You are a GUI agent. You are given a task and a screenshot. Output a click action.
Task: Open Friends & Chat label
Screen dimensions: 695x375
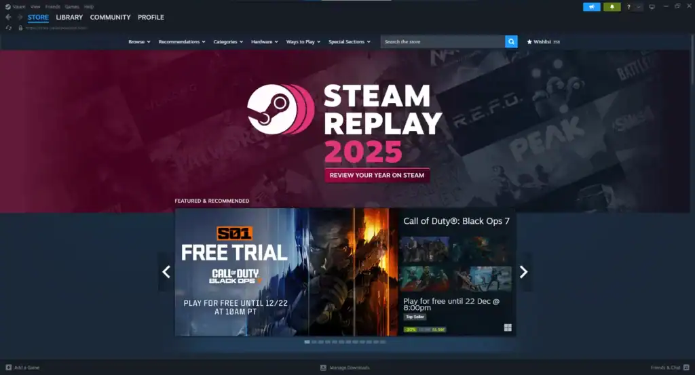pos(665,368)
